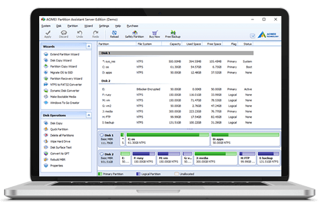Select Disk 2 Basic MBR label
Image resolution: width=320 pixels, height=208 pixels.
[x=107, y=158]
